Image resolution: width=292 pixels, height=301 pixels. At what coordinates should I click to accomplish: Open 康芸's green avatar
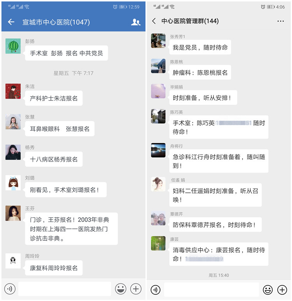[x=158, y=243]
